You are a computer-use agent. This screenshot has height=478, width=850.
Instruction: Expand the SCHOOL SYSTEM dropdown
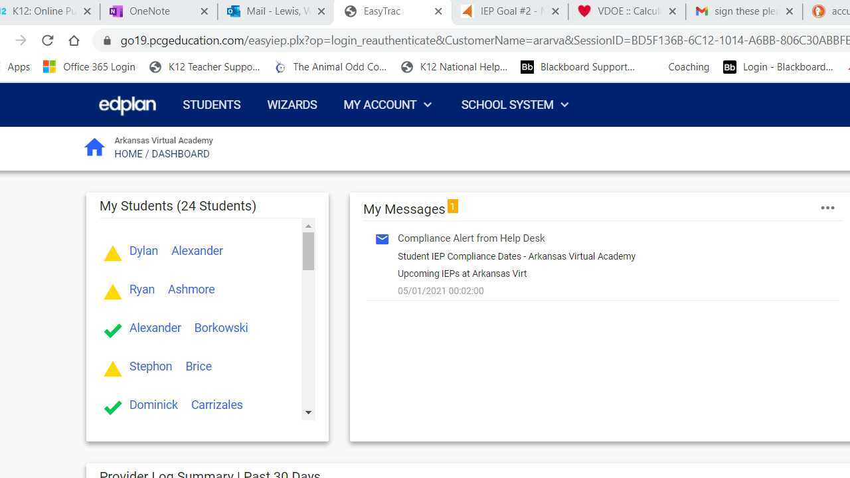[514, 104]
